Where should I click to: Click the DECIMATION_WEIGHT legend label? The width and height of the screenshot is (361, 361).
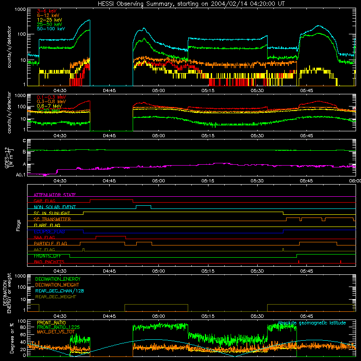click(57, 285)
